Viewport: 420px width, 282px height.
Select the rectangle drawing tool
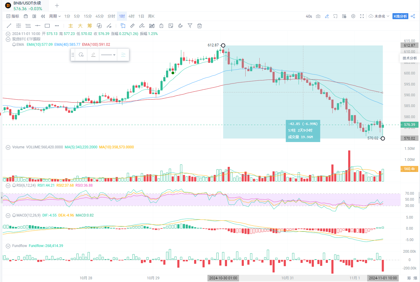click(x=47, y=26)
